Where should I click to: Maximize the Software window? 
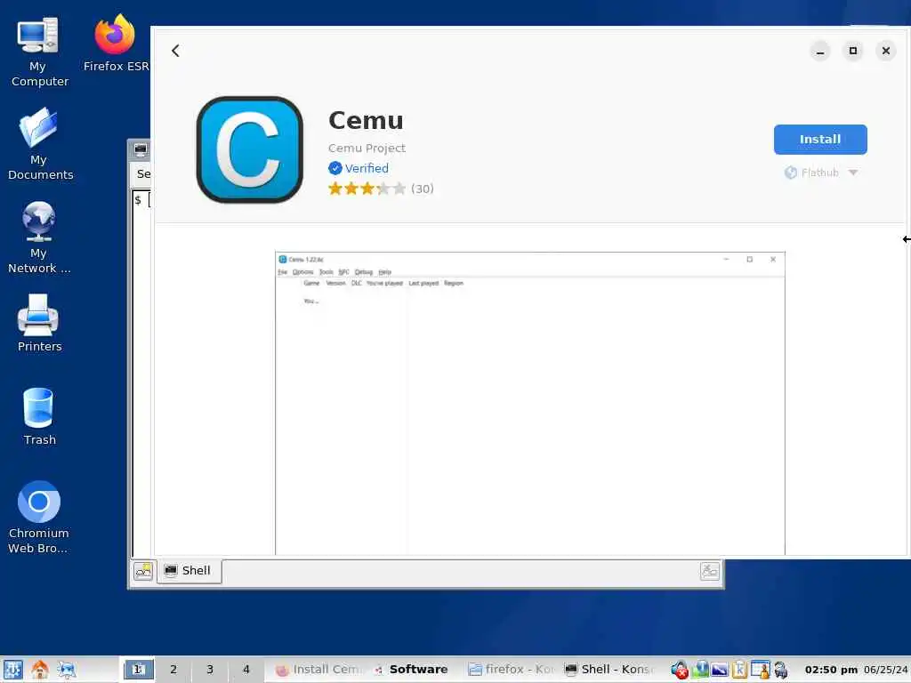852,51
